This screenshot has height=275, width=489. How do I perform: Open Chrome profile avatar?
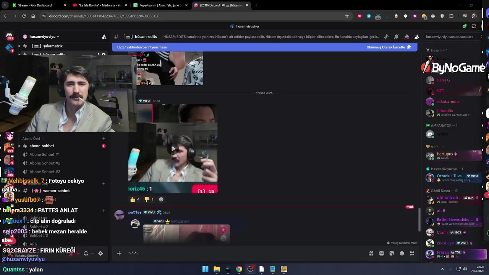click(x=474, y=16)
